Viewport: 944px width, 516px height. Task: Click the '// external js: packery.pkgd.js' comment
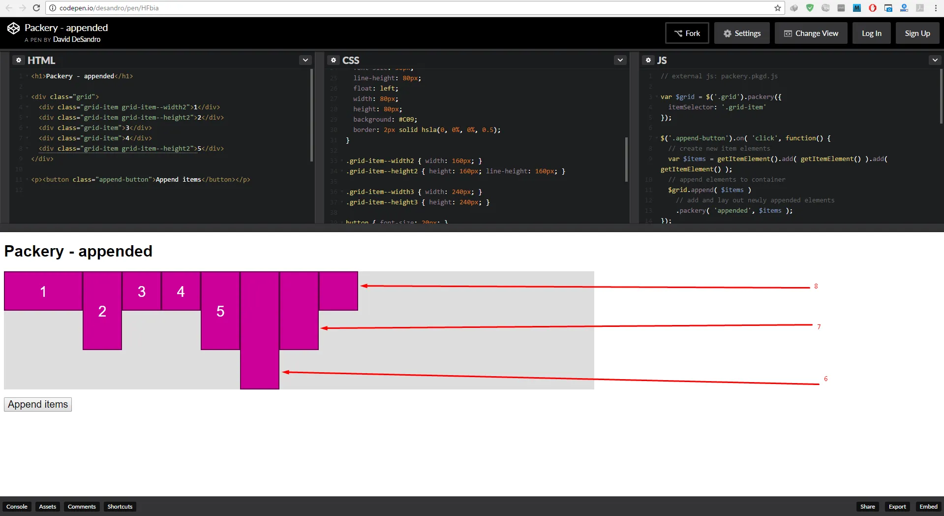click(x=719, y=76)
